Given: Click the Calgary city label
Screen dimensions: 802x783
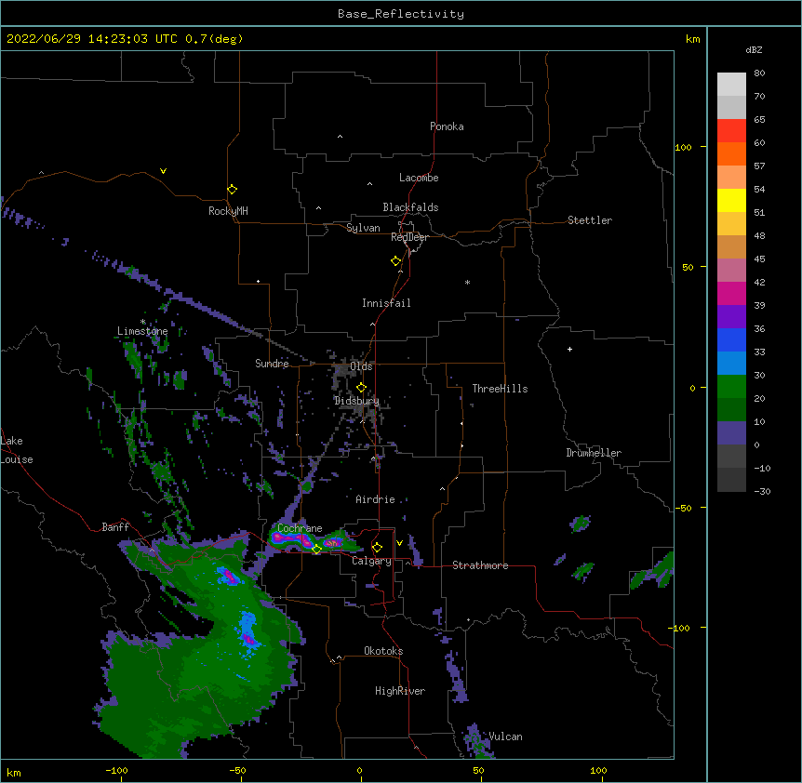Looking at the screenshot, I should (371, 561).
